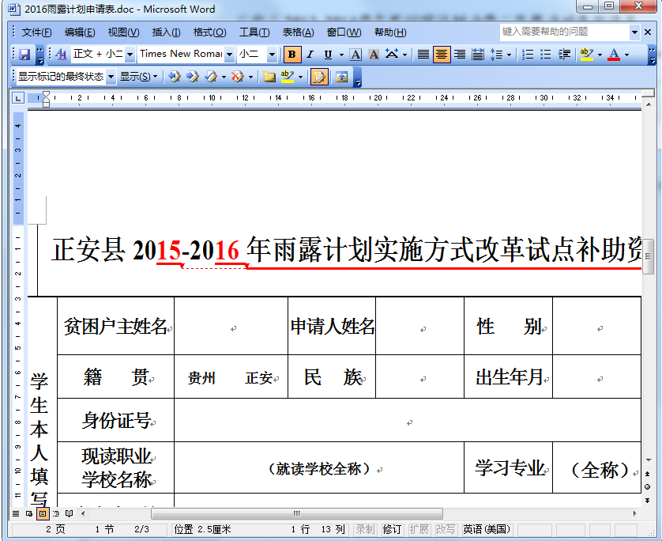Image resolution: width=662 pixels, height=541 pixels.
Task: Select the underline icon
Action: click(x=327, y=55)
